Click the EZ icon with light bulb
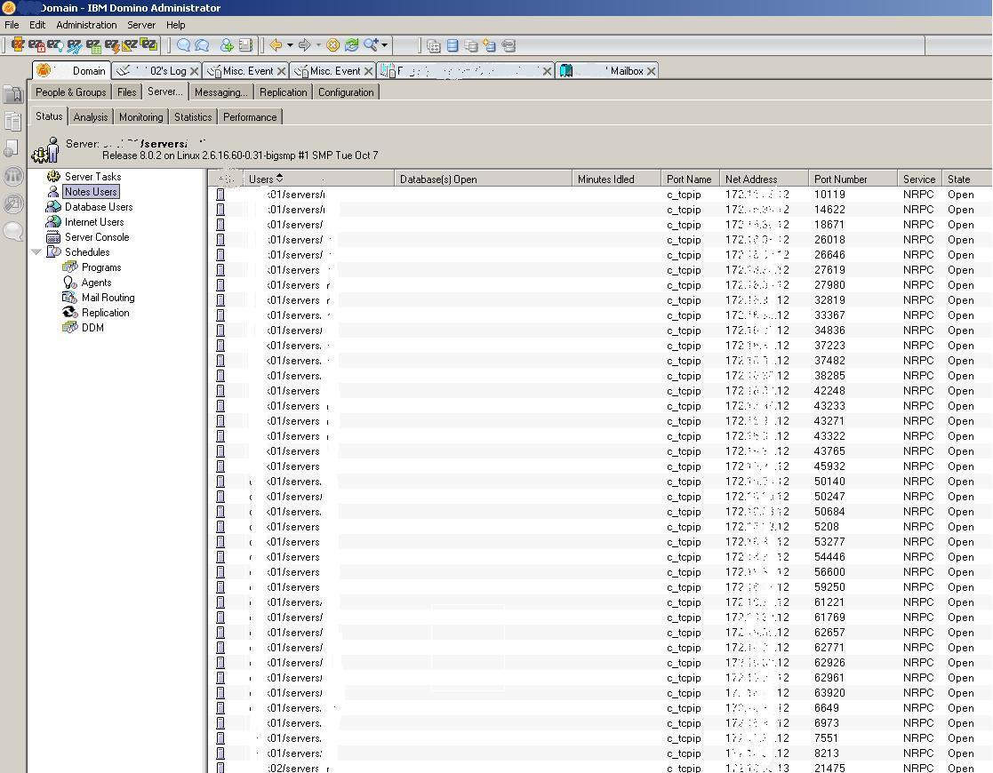 (55, 45)
